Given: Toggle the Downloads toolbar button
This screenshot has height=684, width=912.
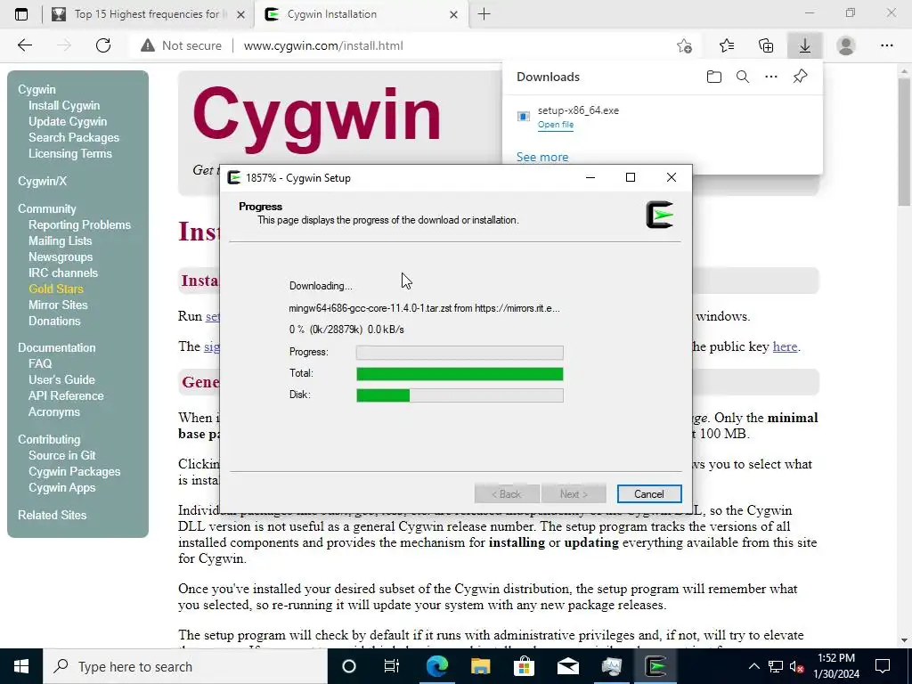Looking at the screenshot, I should coord(805,45).
